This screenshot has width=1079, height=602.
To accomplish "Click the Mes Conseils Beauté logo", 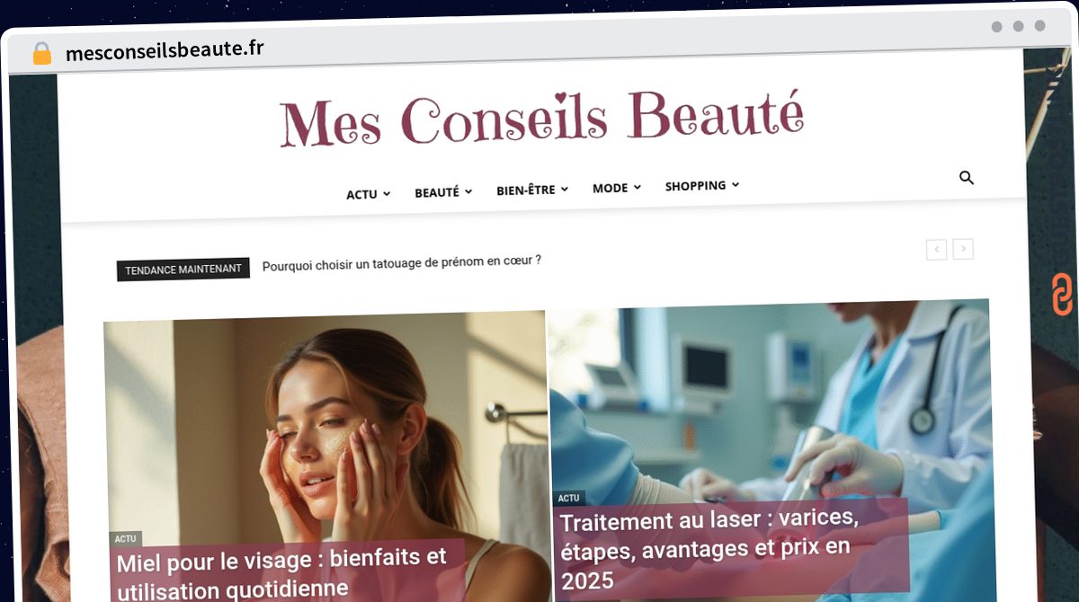I will 541,119.
